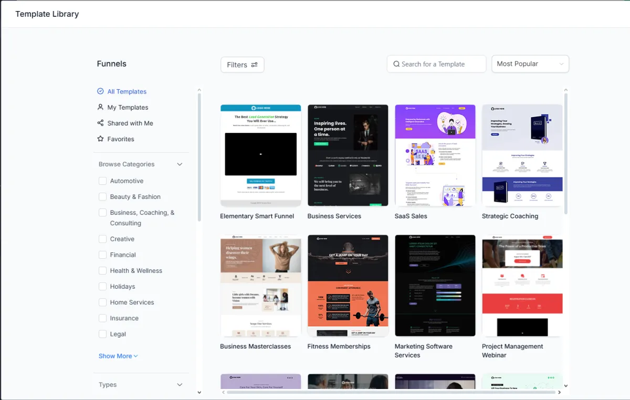Select the Financial category checkbox

(102, 255)
